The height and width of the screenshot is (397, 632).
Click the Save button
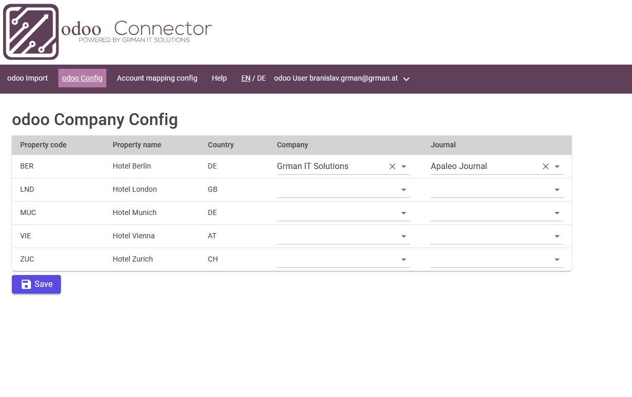tap(36, 284)
